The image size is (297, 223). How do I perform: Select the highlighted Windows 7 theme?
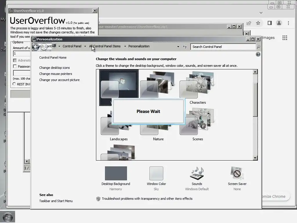tap(119, 84)
